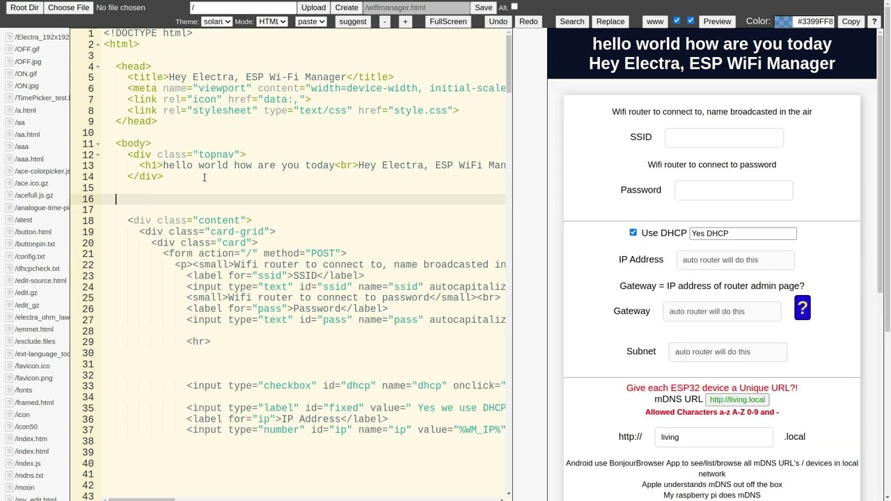Decrease font size with minus button
This screenshot has width=891, height=501.
pos(384,22)
